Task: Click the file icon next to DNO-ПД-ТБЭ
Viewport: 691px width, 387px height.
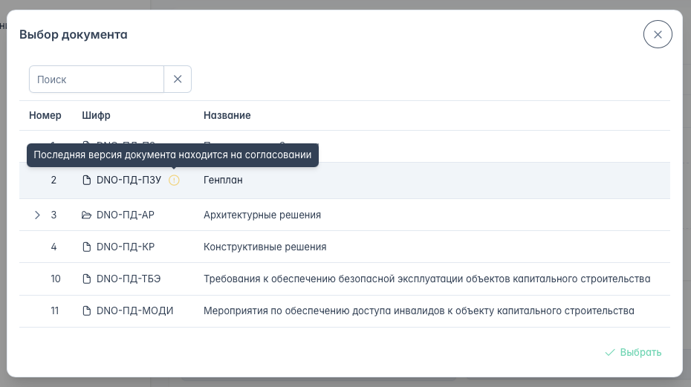Action: tap(87, 279)
